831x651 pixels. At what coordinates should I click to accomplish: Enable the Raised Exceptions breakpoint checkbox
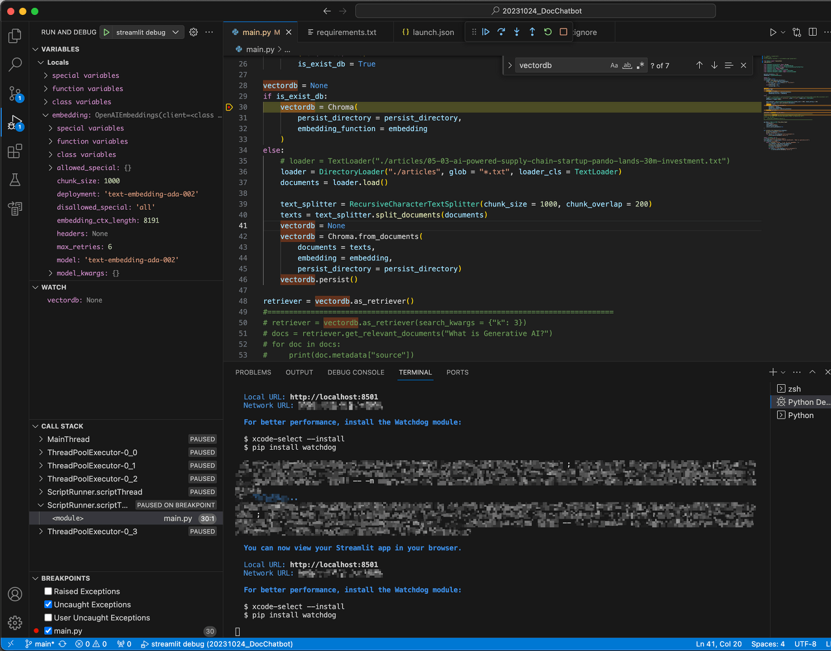[48, 591]
